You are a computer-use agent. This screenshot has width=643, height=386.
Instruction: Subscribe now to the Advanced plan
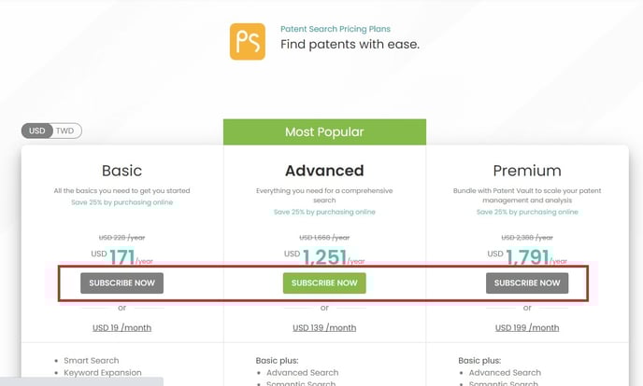tap(324, 283)
